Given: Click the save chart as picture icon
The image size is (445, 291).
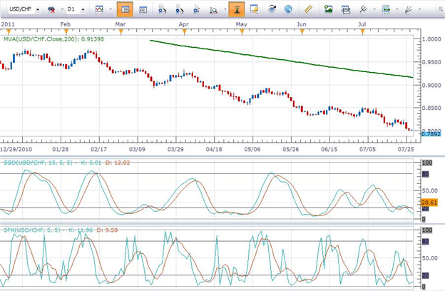Looking at the screenshot, I should (x=328, y=9).
